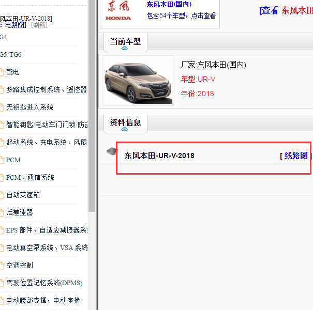The width and height of the screenshot is (313, 310).
Task: Click folder icon beside 电动腰部支撑
Action: tap(2, 300)
